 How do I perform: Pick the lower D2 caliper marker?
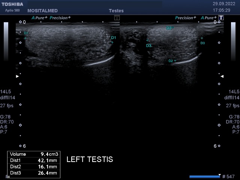point(175,60)
